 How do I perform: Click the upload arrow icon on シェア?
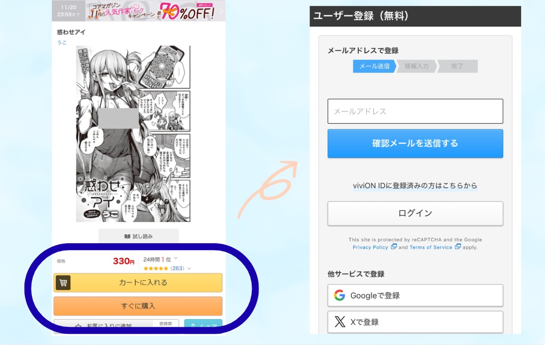tap(193, 326)
